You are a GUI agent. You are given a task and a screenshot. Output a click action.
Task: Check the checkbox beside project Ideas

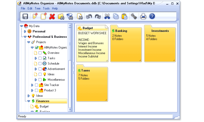tap(40, 74)
